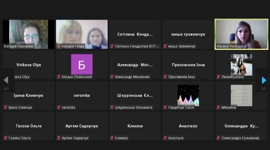Click muted mic icon for Шкуринська Єлизавета
Viewport: 270px width, 150px height.
112,107
